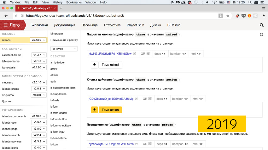Open Project Stub in the top navigation
Viewport: 268px width, 150px height.
pyautogui.click(x=135, y=25)
